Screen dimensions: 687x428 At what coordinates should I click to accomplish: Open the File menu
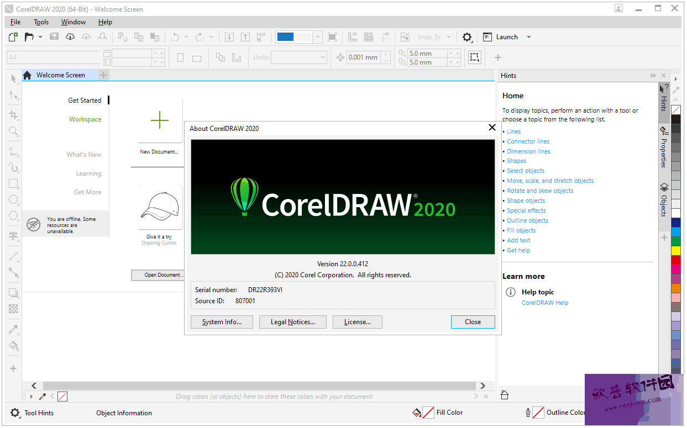[x=15, y=22]
